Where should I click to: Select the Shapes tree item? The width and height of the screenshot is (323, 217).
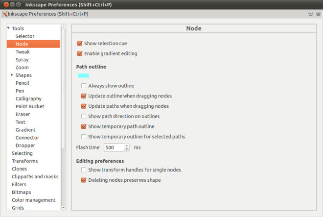tap(23, 75)
